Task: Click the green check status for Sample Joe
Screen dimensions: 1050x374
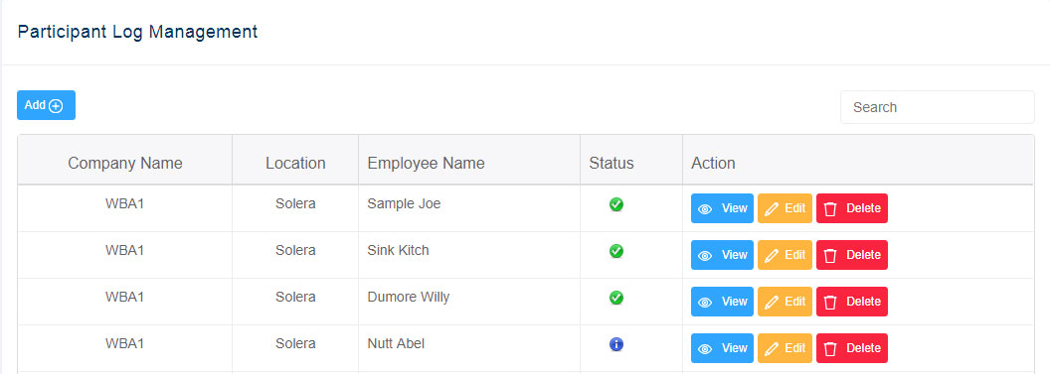Action: tap(616, 204)
